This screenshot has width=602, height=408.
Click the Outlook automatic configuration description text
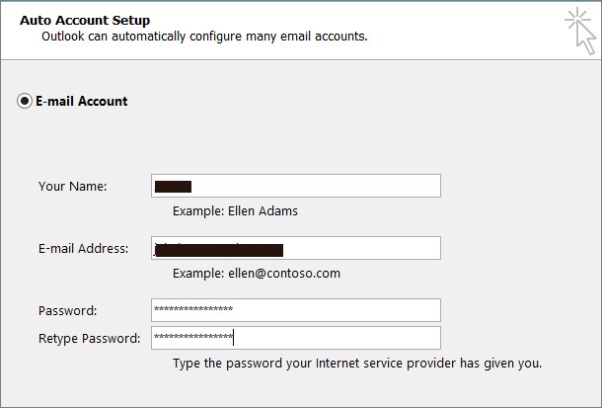204,37
